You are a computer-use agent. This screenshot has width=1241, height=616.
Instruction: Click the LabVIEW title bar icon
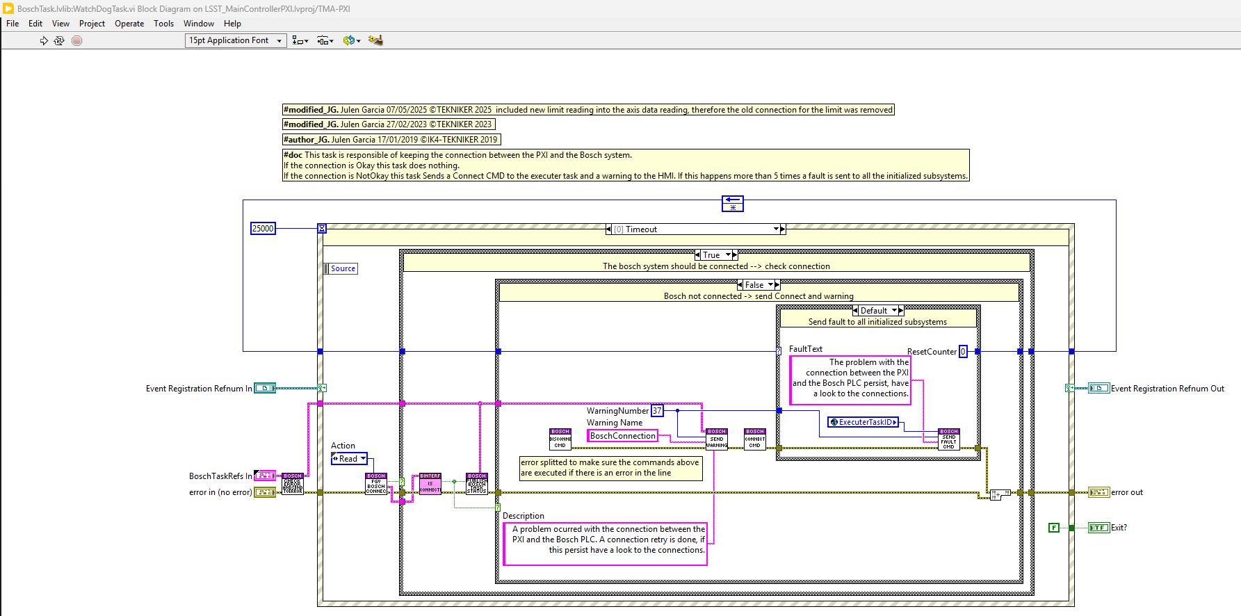pyautogui.click(x=8, y=8)
